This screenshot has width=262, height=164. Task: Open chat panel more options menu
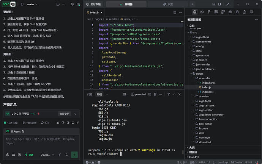pyautogui.click(x=64, y=4)
